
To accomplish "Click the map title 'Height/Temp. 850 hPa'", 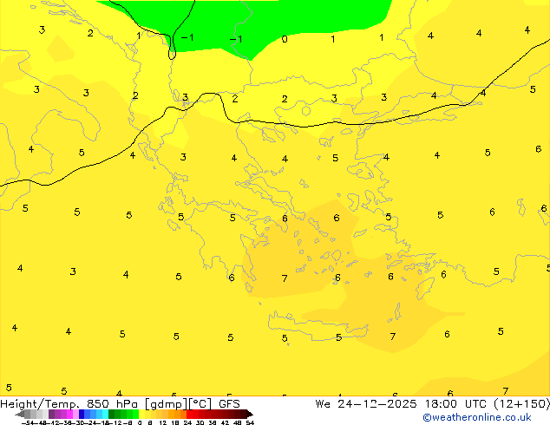I will tap(69, 404).
